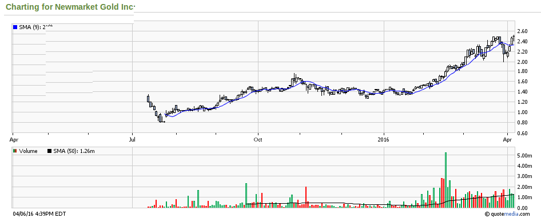Click the 2.60 price axis label
Screen dimensions: 541x222
point(523,31)
